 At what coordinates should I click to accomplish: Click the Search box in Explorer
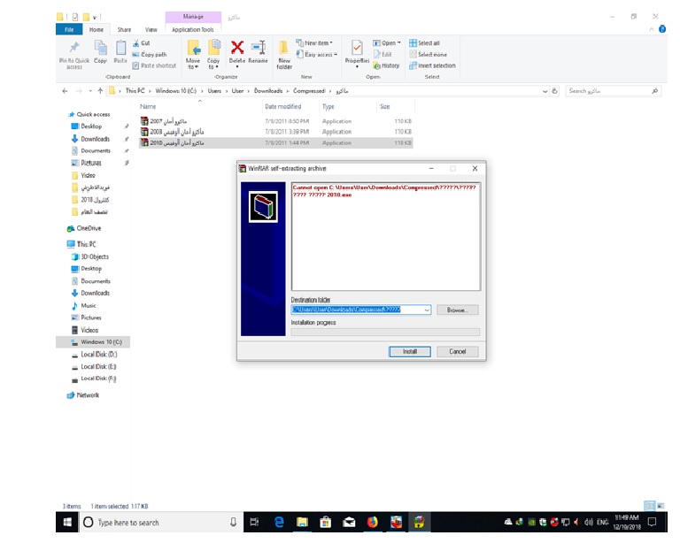pos(609,91)
